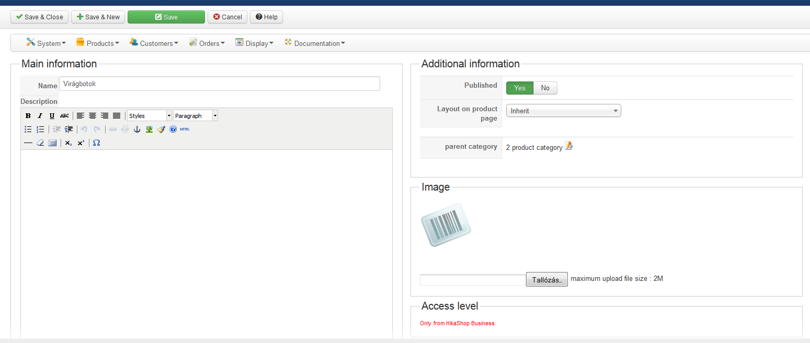Insert a special character with Omega icon
The height and width of the screenshot is (343, 810).
[x=96, y=143]
